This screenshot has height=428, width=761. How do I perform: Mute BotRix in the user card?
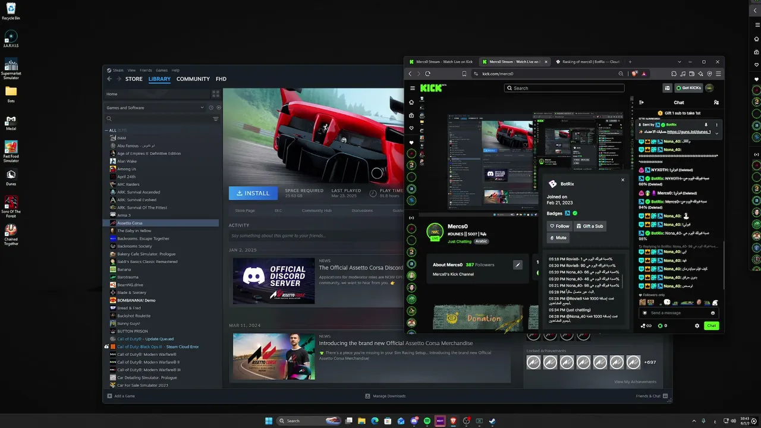tap(558, 238)
